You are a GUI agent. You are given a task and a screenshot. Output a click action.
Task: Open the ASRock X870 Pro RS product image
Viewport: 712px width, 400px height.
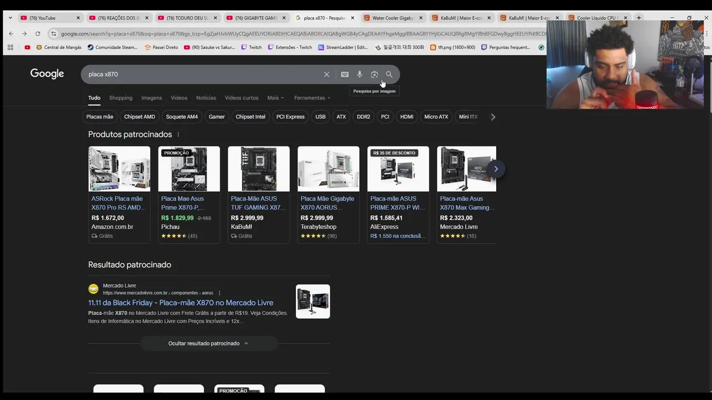(x=119, y=169)
